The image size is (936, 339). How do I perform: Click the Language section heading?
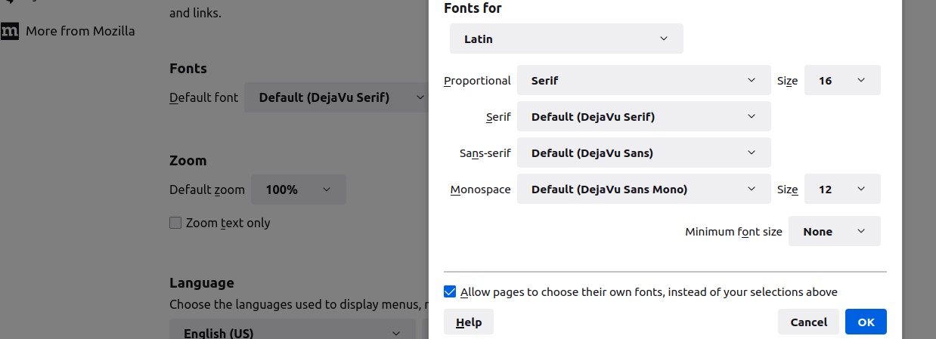tap(202, 282)
